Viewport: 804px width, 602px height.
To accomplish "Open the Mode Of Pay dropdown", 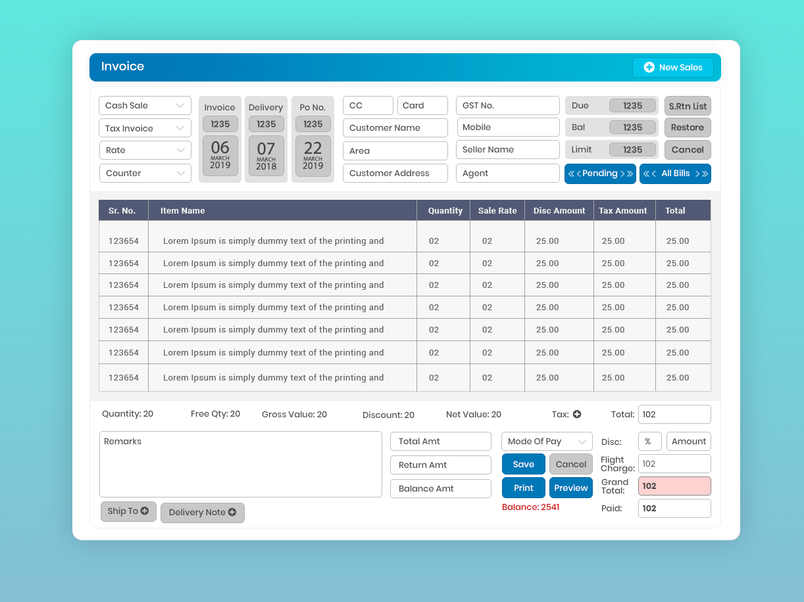I will 546,441.
